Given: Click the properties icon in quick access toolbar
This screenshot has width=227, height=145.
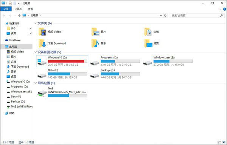Looking at the screenshot, I should coord(10,3).
